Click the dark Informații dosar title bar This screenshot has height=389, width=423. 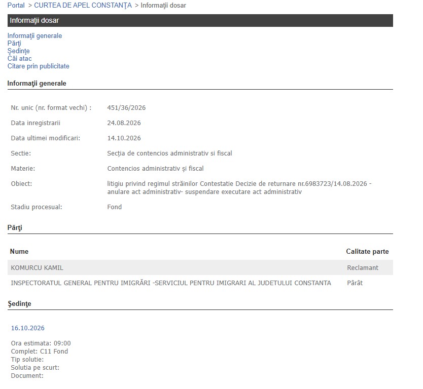(200, 20)
